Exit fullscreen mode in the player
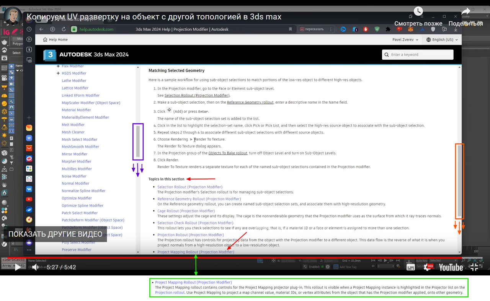490x301 pixels. pyautogui.click(x=474, y=267)
